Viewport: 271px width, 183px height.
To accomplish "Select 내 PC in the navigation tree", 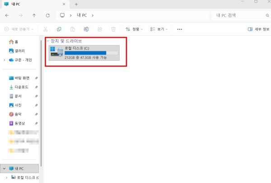I will pyautogui.click(x=19, y=169).
